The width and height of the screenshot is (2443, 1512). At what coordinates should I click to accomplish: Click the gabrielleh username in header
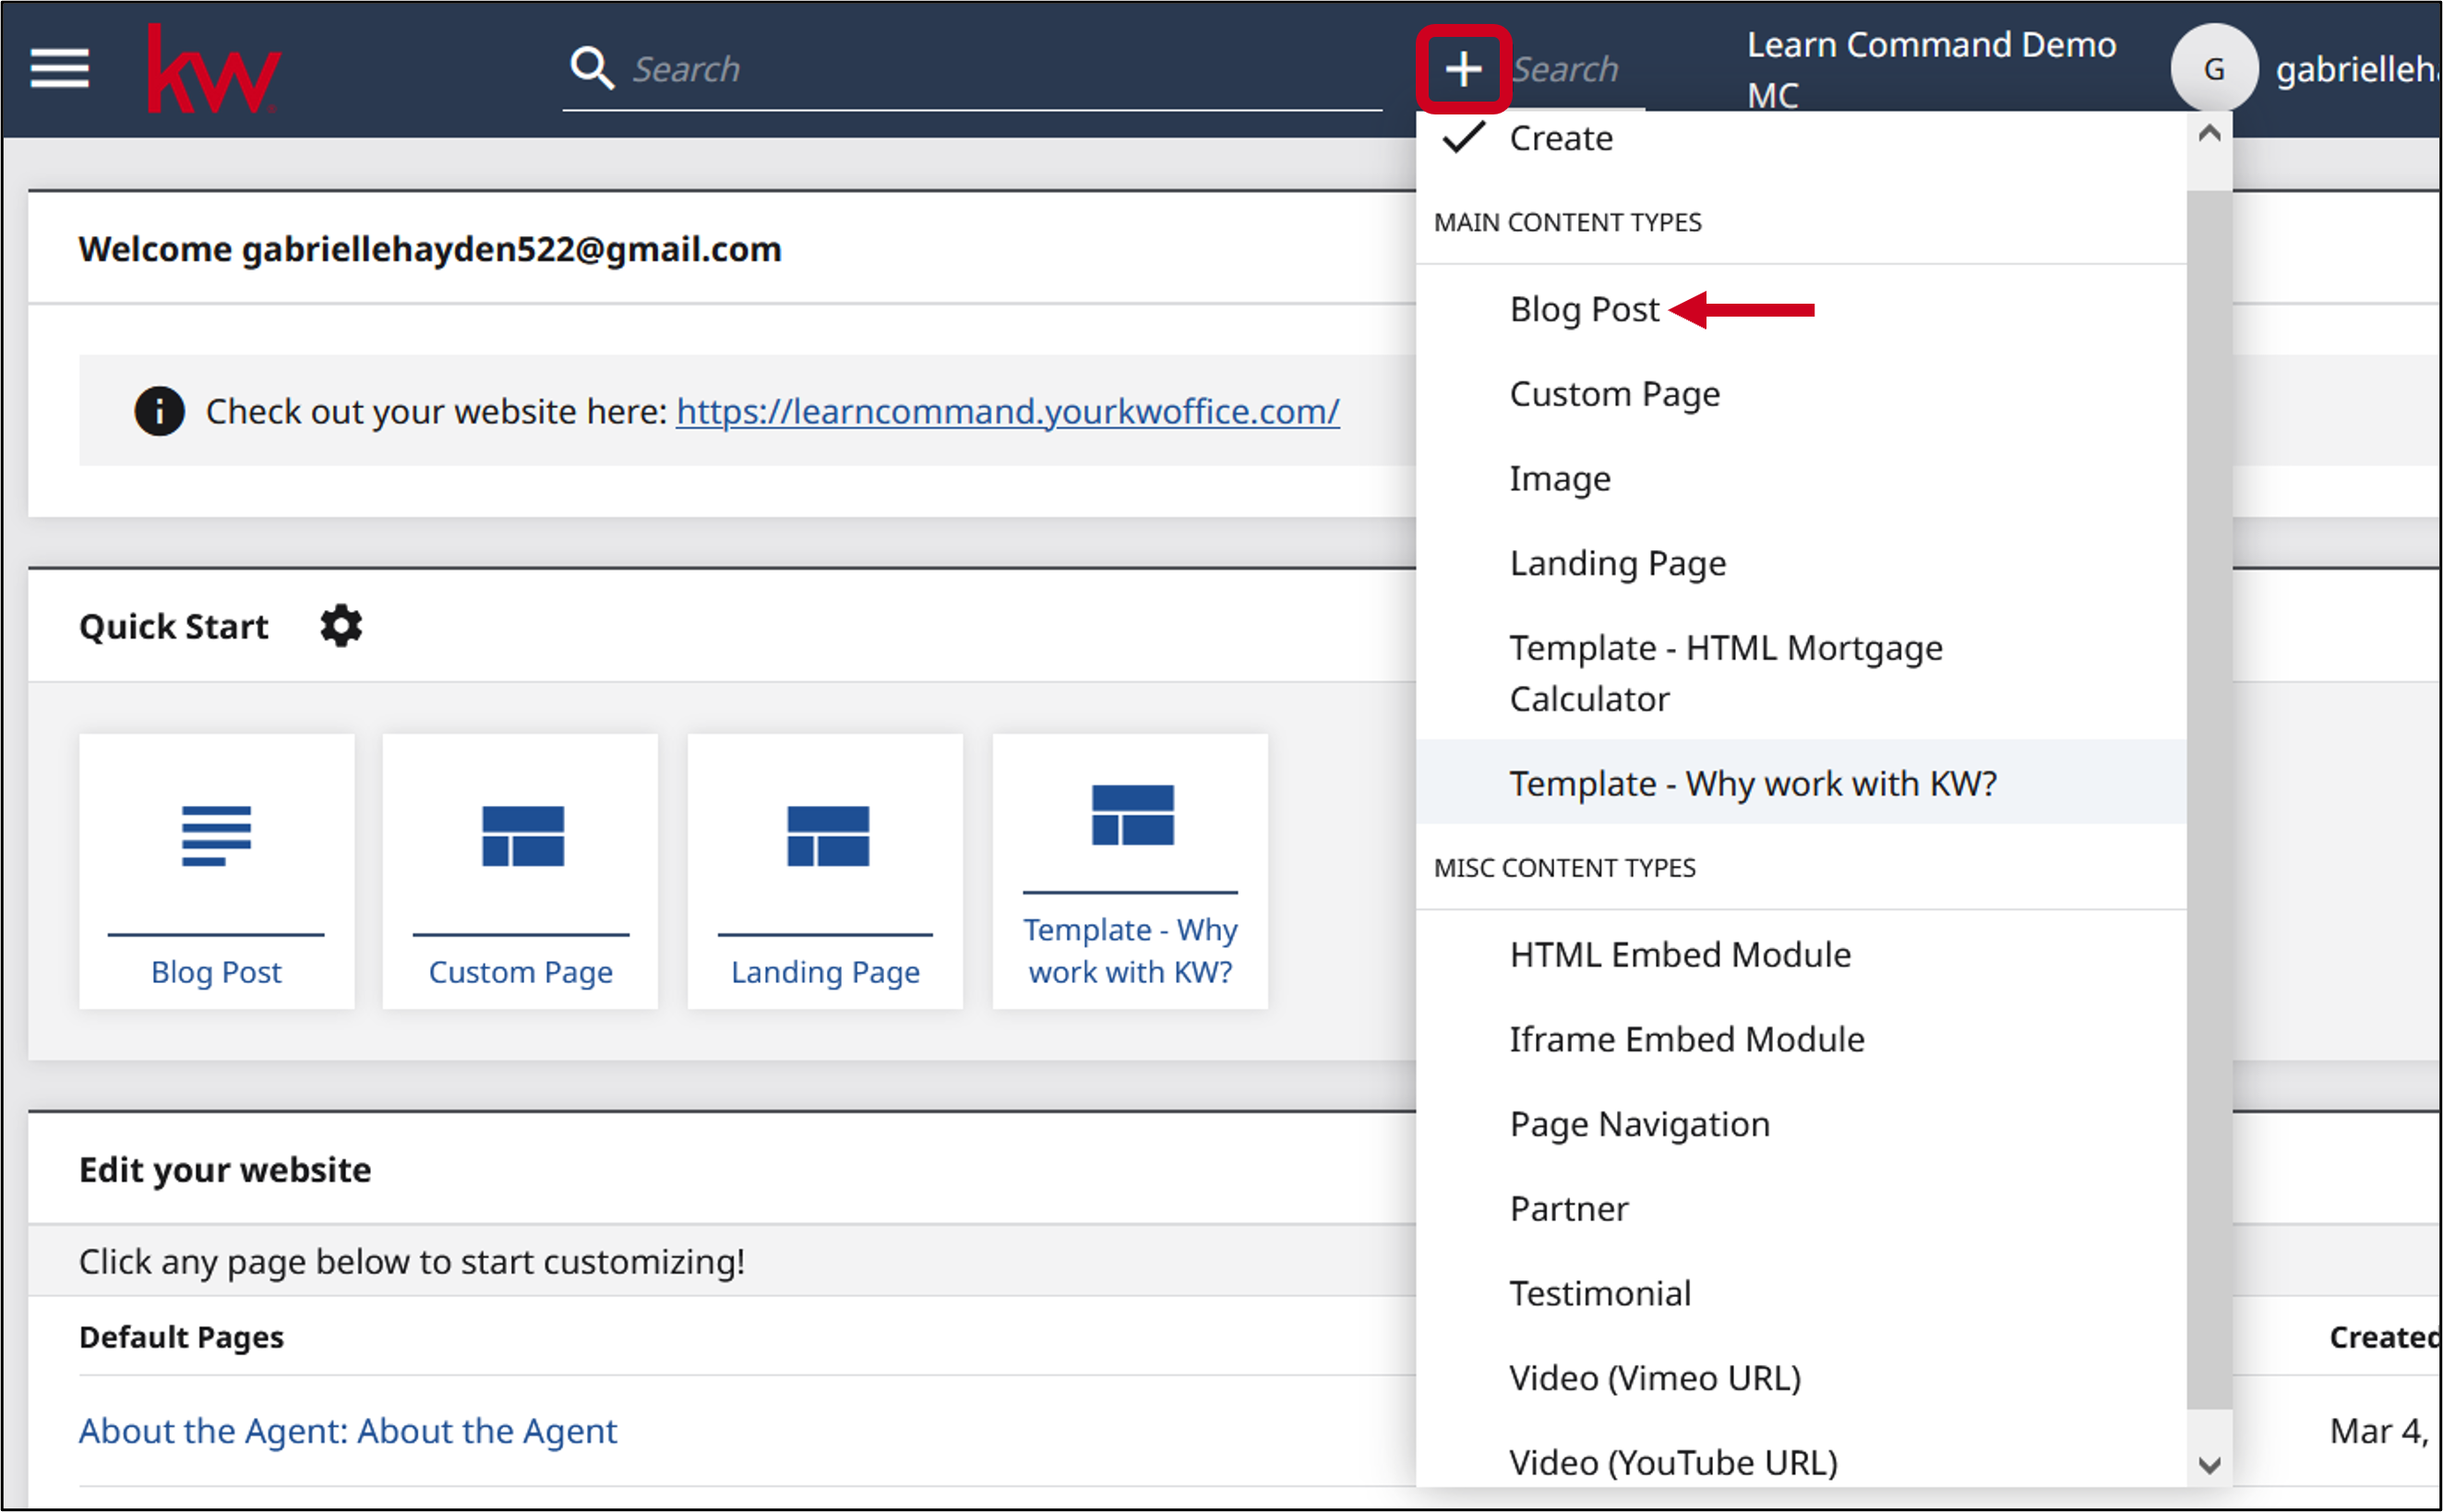(2356, 69)
